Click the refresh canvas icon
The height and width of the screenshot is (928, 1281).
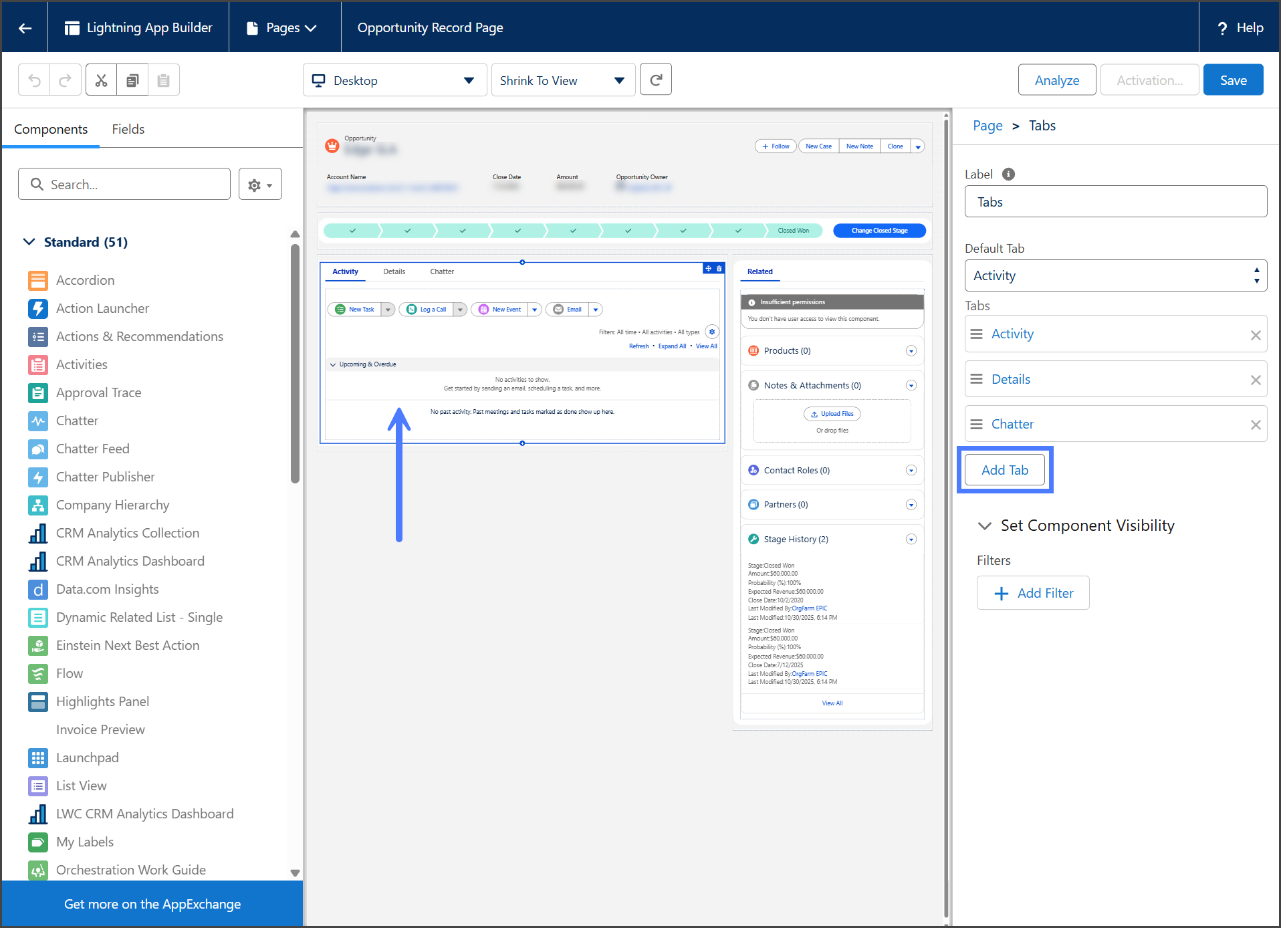(x=655, y=80)
